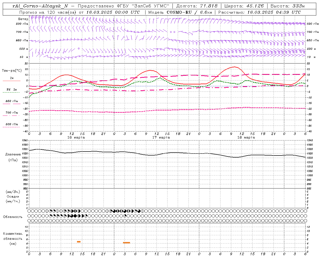Image resolution: width=320 pixels, height=256 pixels.
Task: Click the station name rAl_Gorno-Altaysk_N
Action: (41, 6)
